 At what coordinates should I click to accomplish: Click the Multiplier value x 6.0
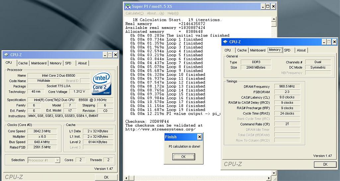(42, 136)
